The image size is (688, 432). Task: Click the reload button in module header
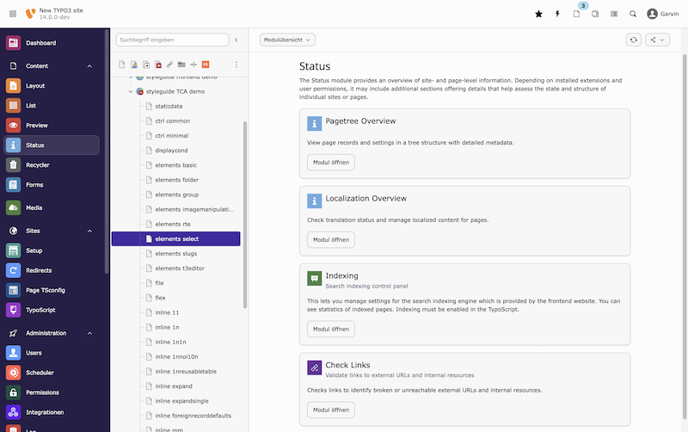634,40
